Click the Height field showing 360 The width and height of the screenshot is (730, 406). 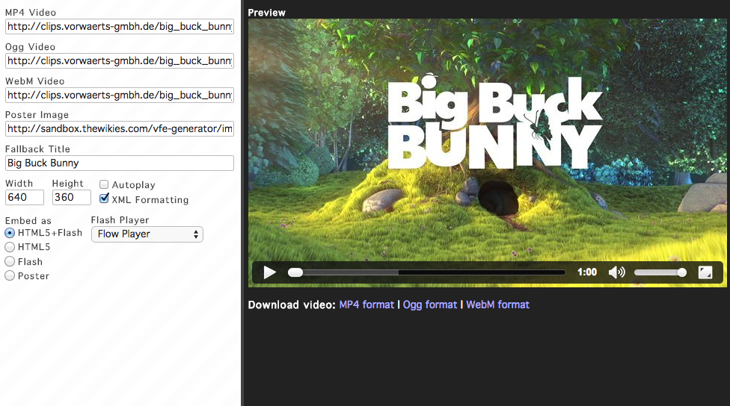pyautogui.click(x=72, y=198)
